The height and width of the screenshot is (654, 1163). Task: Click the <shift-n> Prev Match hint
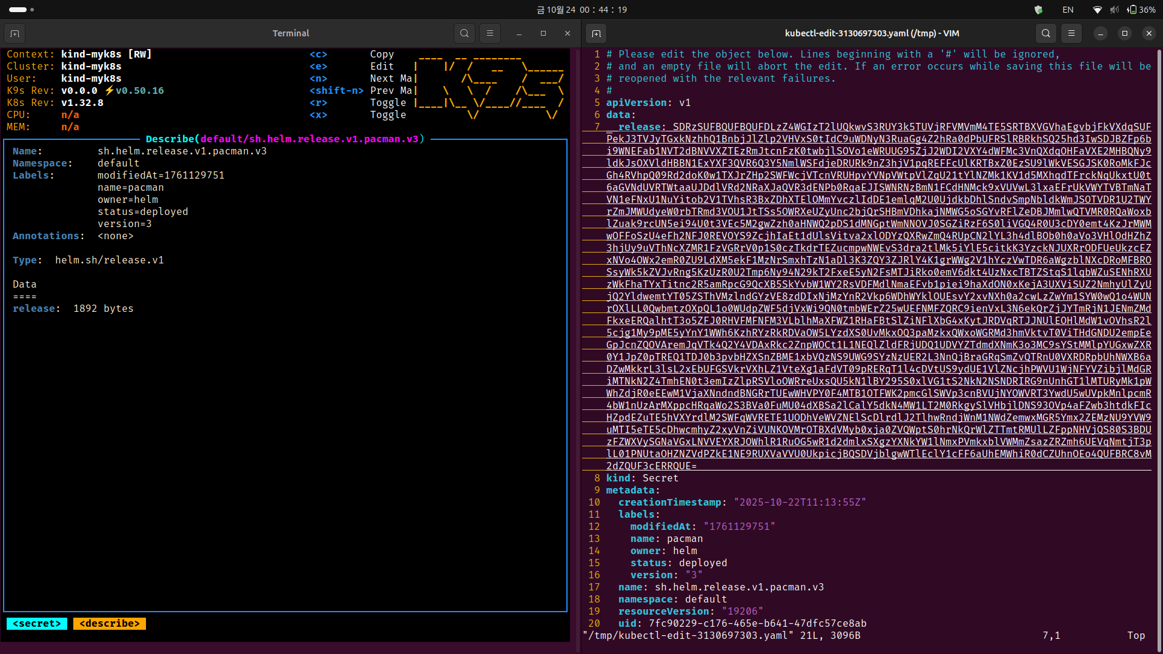coord(361,91)
